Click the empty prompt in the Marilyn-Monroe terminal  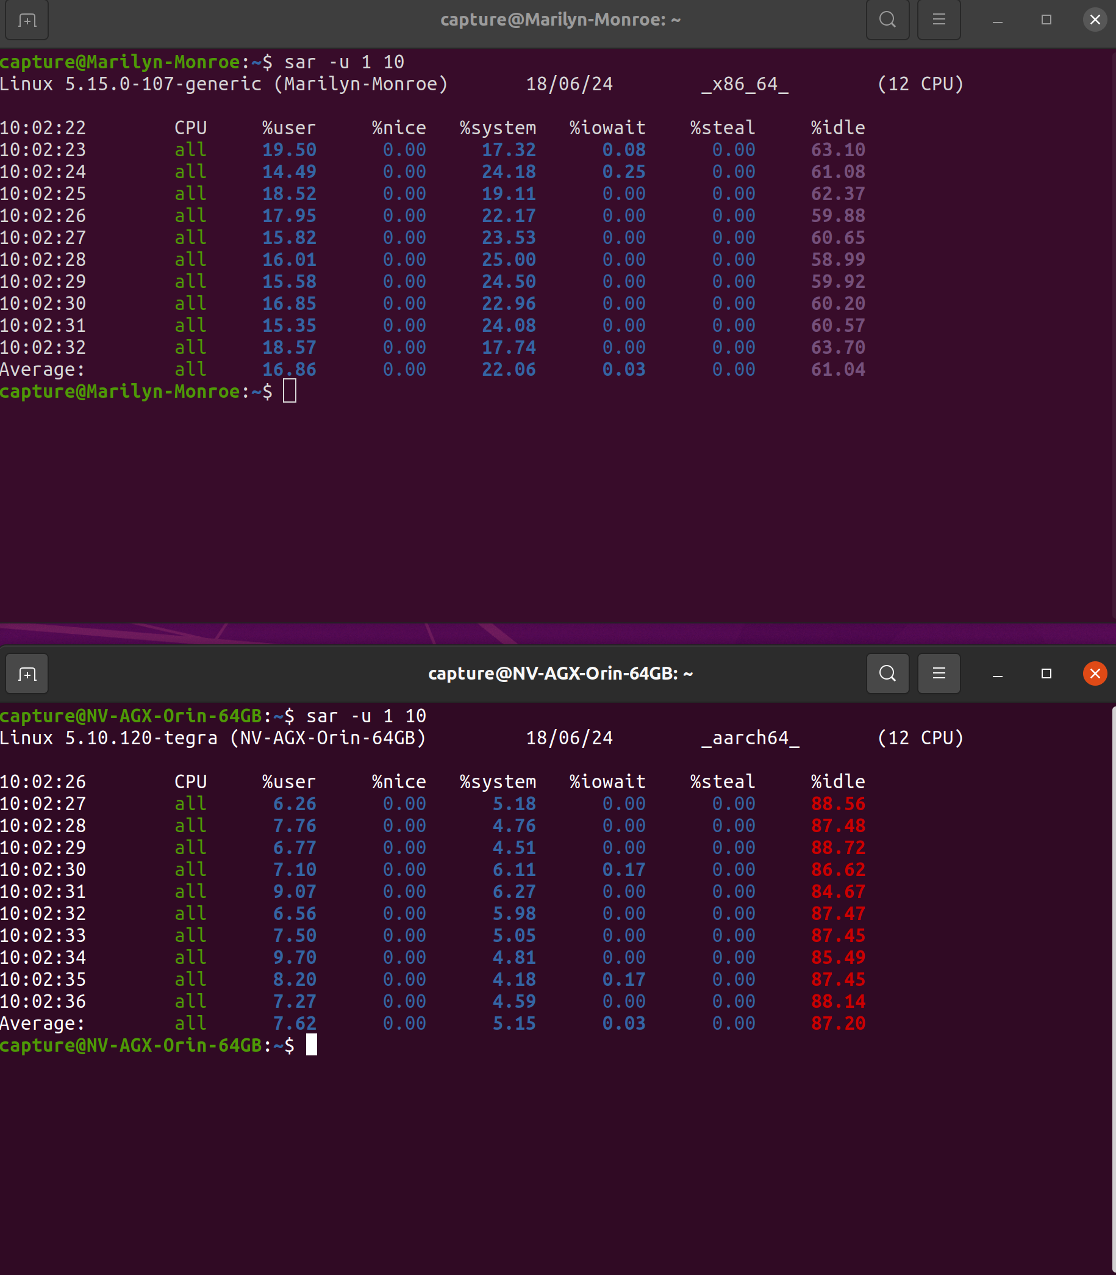pos(290,392)
